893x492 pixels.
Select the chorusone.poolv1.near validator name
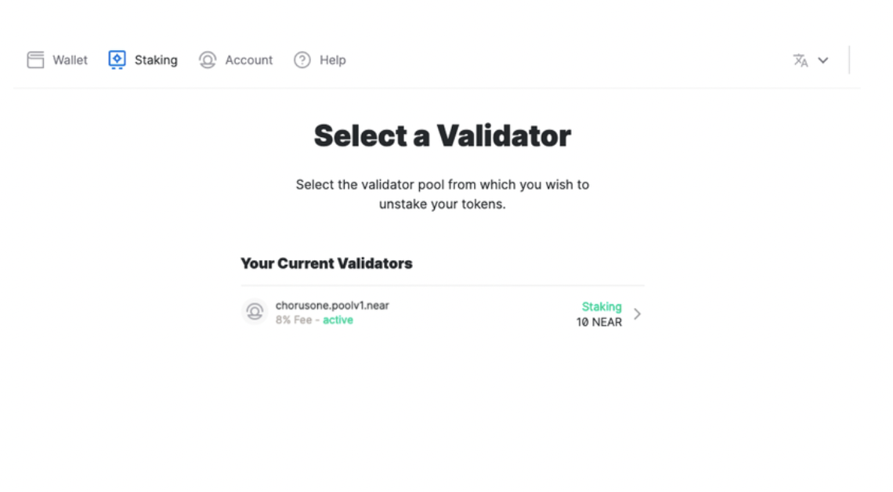pyautogui.click(x=332, y=306)
